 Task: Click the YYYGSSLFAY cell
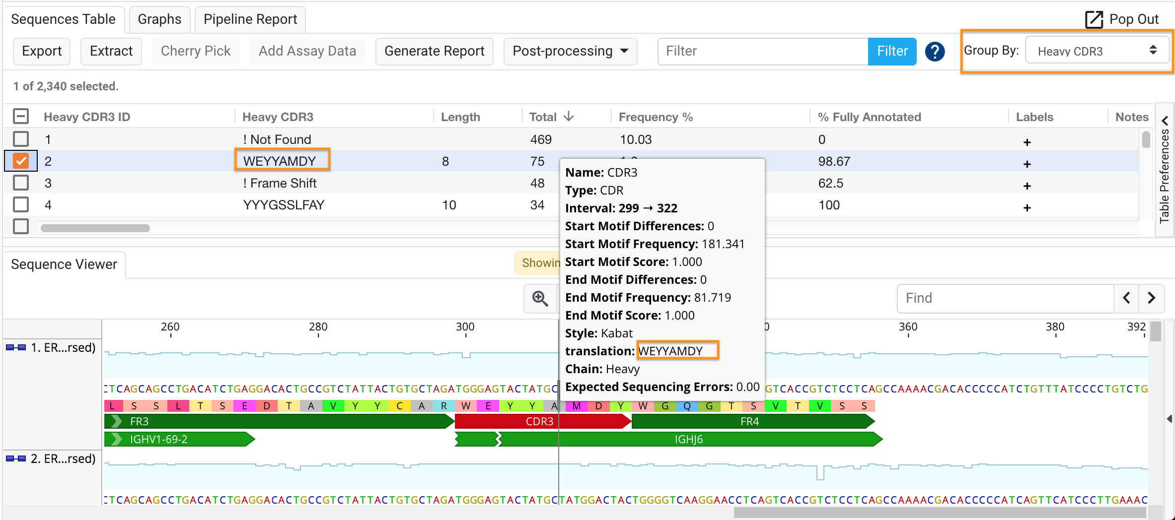(x=284, y=205)
